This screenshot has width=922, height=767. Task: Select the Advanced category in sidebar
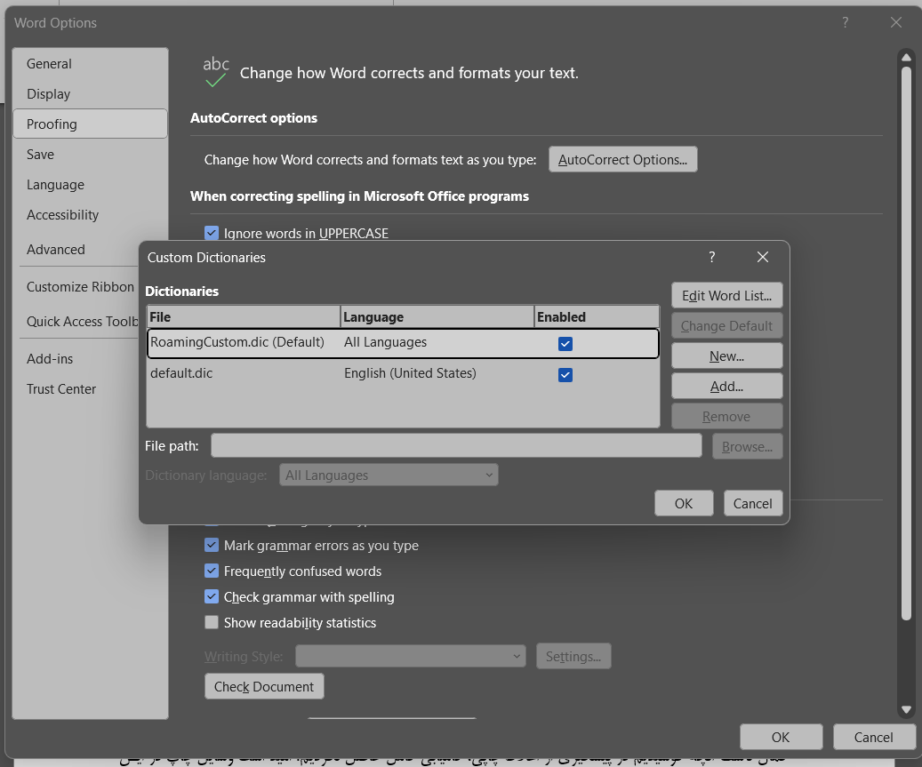pos(56,250)
